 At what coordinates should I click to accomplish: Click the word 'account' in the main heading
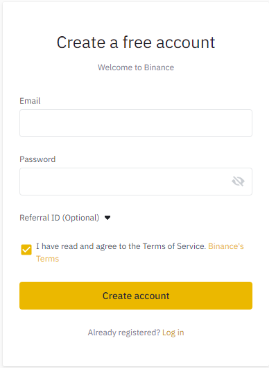(185, 43)
